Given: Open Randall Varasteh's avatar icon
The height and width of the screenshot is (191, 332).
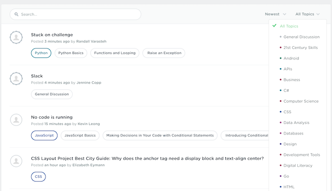Looking at the screenshot, I should (x=16, y=38).
